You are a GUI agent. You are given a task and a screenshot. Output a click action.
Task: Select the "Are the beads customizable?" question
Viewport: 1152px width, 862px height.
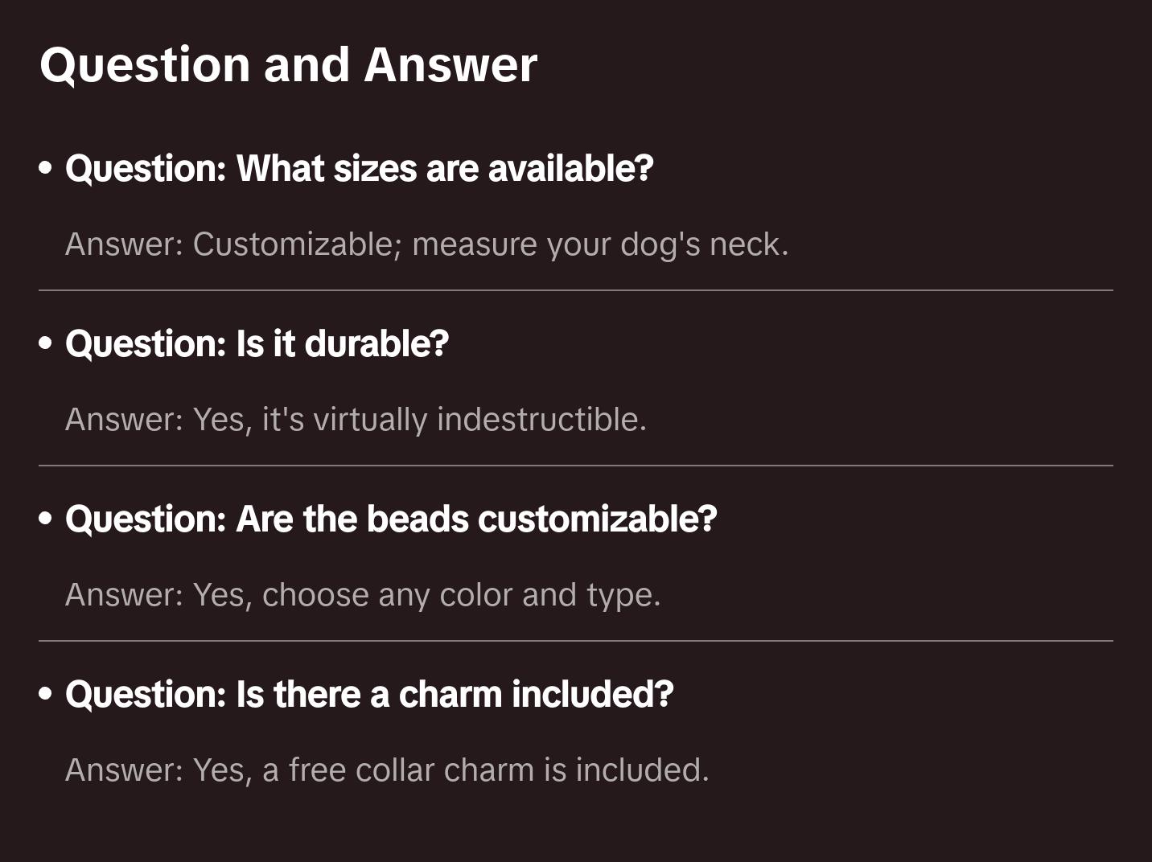[x=391, y=519]
